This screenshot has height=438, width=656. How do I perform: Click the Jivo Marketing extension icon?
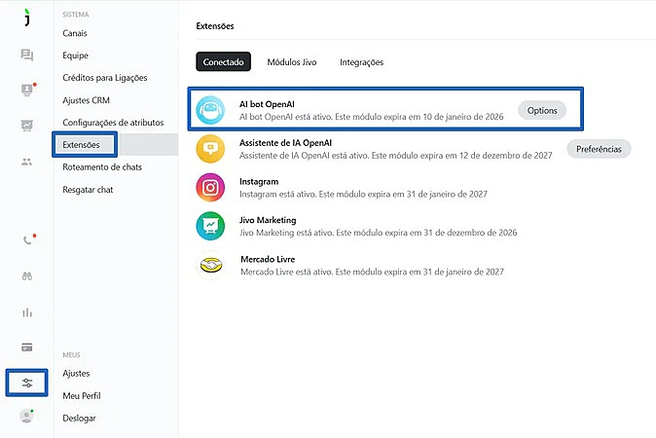[x=210, y=226]
